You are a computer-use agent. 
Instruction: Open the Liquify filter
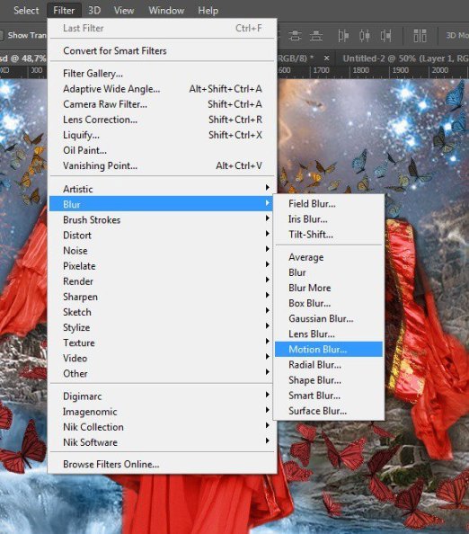click(x=162, y=135)
